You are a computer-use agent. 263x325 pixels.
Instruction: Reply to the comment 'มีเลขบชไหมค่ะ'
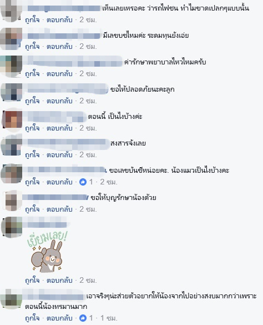59,47
